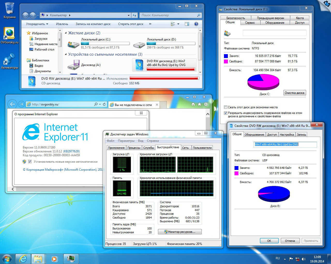This screenshot has height=264, width=331.
Task: Open the OVGorskiy.ru desktop shortcut
Action: [x=10, y=35]
